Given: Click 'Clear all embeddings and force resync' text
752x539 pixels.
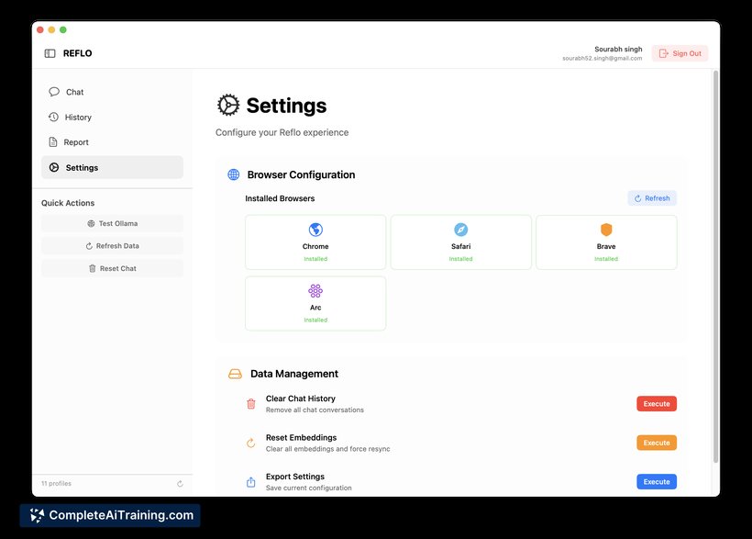Looking at the screenshot, I should pos(328,449).
